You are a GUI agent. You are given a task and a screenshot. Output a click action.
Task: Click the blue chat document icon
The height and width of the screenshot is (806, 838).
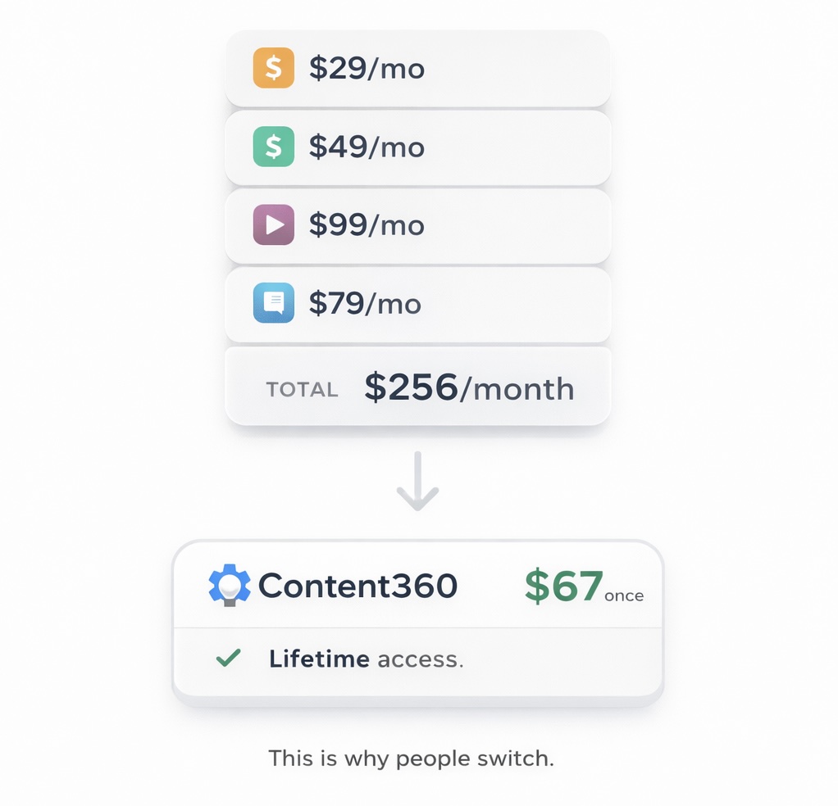(x=274, y=302)
